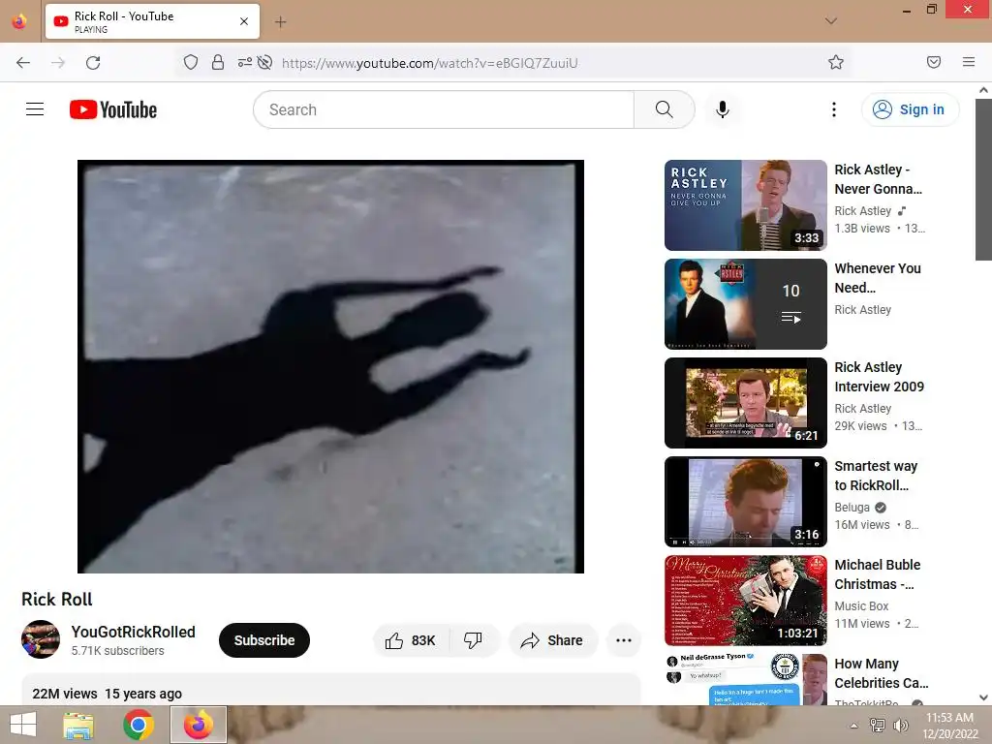
Task: Click the search magnifier button
Action: coord(664,109)
